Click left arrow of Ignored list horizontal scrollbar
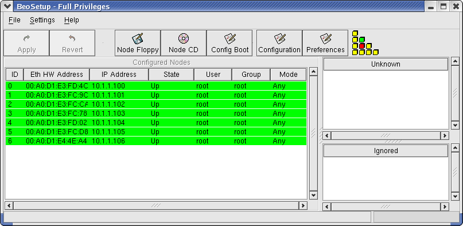Screen dimensions: 463x226 coord(326,206)
